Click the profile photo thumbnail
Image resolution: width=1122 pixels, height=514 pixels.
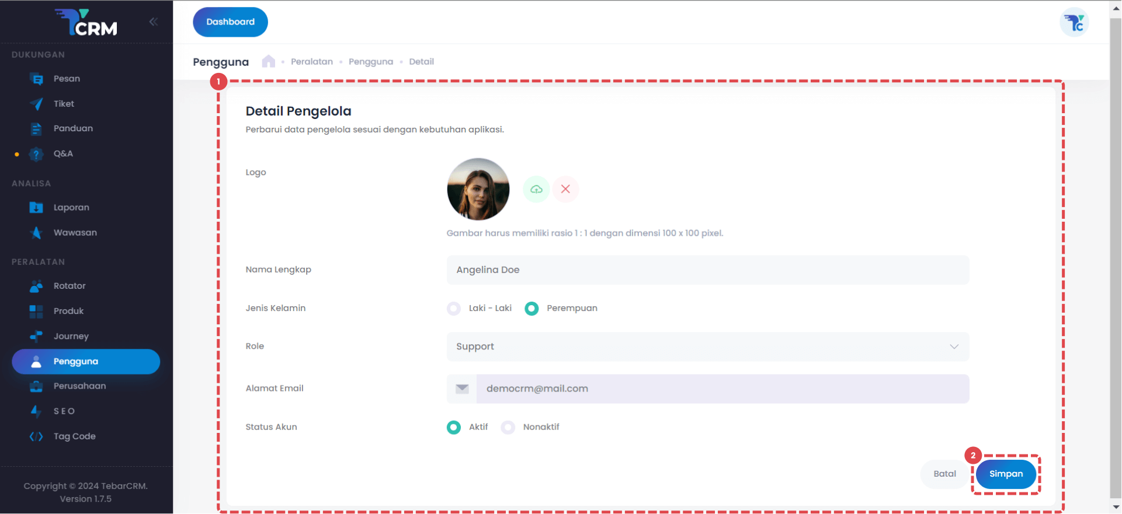click(x=478, y=189)
